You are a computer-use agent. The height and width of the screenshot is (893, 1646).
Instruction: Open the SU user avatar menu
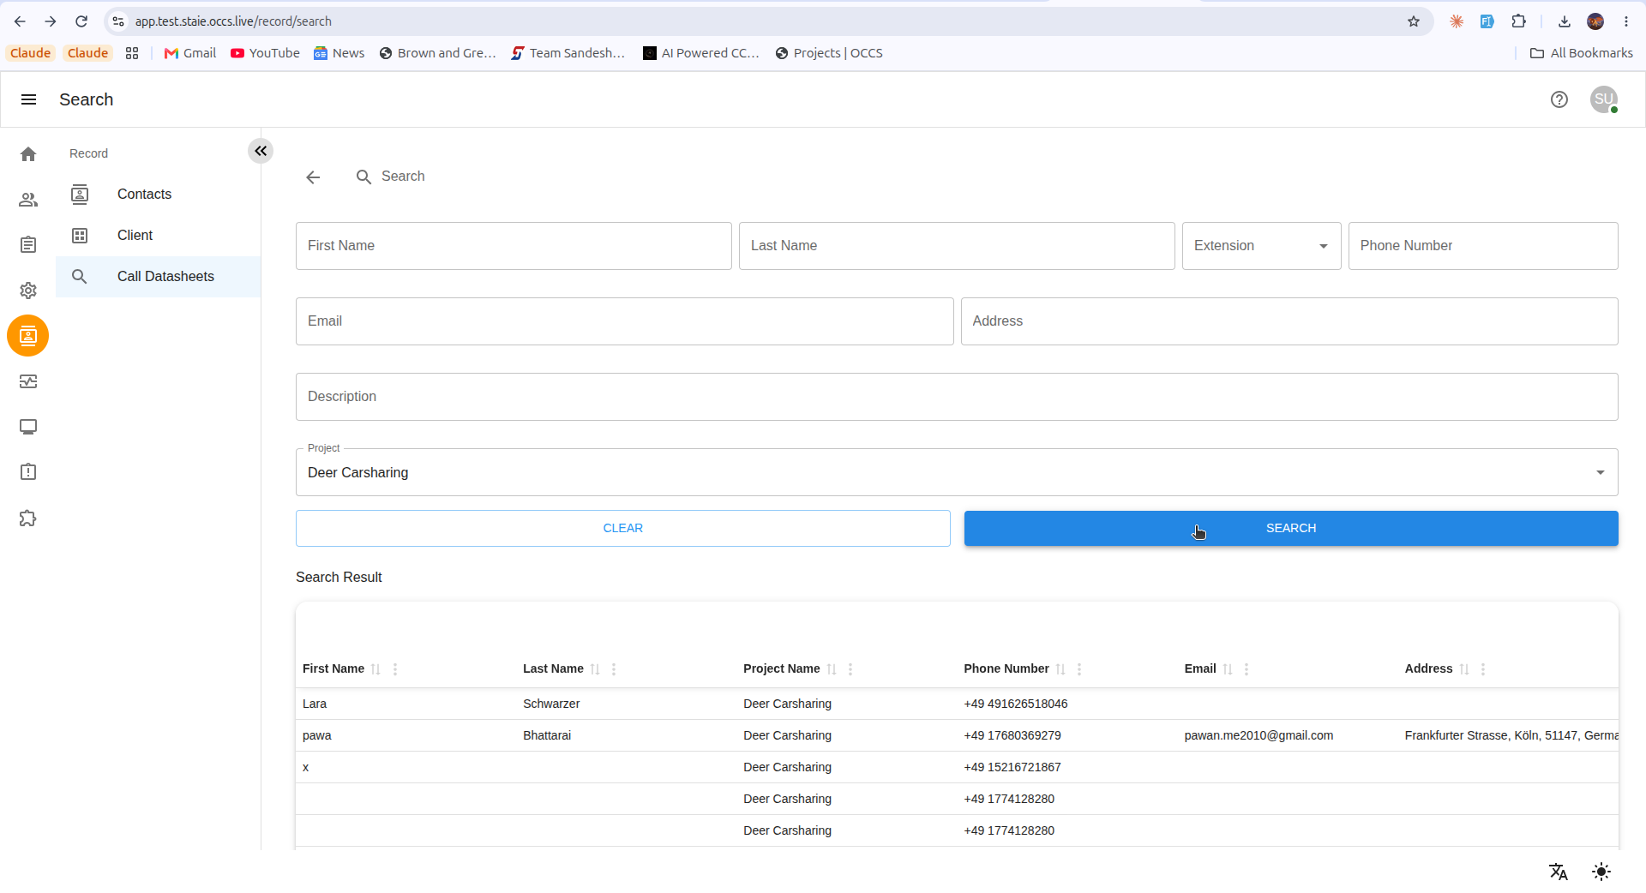tap(1604, 99)
